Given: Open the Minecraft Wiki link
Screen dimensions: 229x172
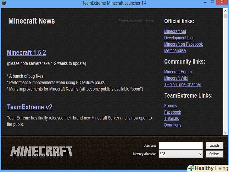Looking at the screenshot, I should 176,78.
